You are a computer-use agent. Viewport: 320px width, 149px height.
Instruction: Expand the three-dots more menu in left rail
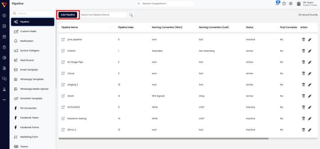click(x=4, y=100)
